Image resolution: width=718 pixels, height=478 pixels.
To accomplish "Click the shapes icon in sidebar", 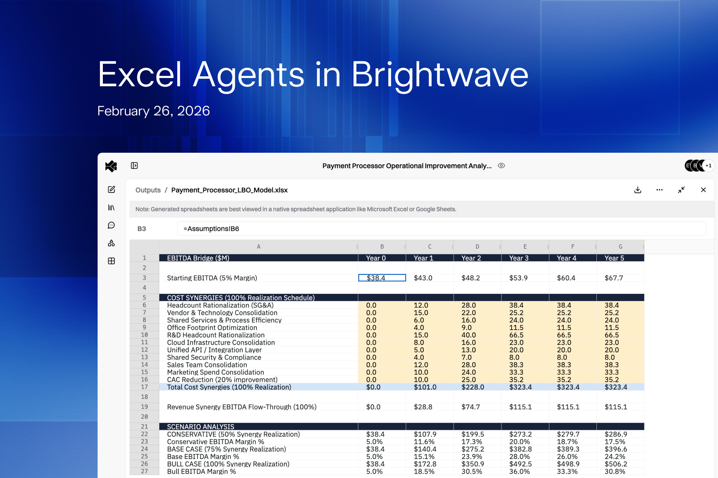I will 111,243.
